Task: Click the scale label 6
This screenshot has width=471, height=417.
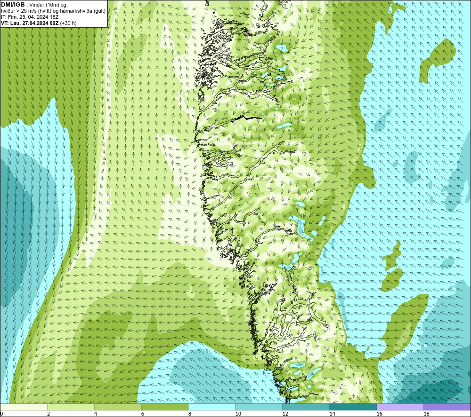Action: [x=143, y=414]
